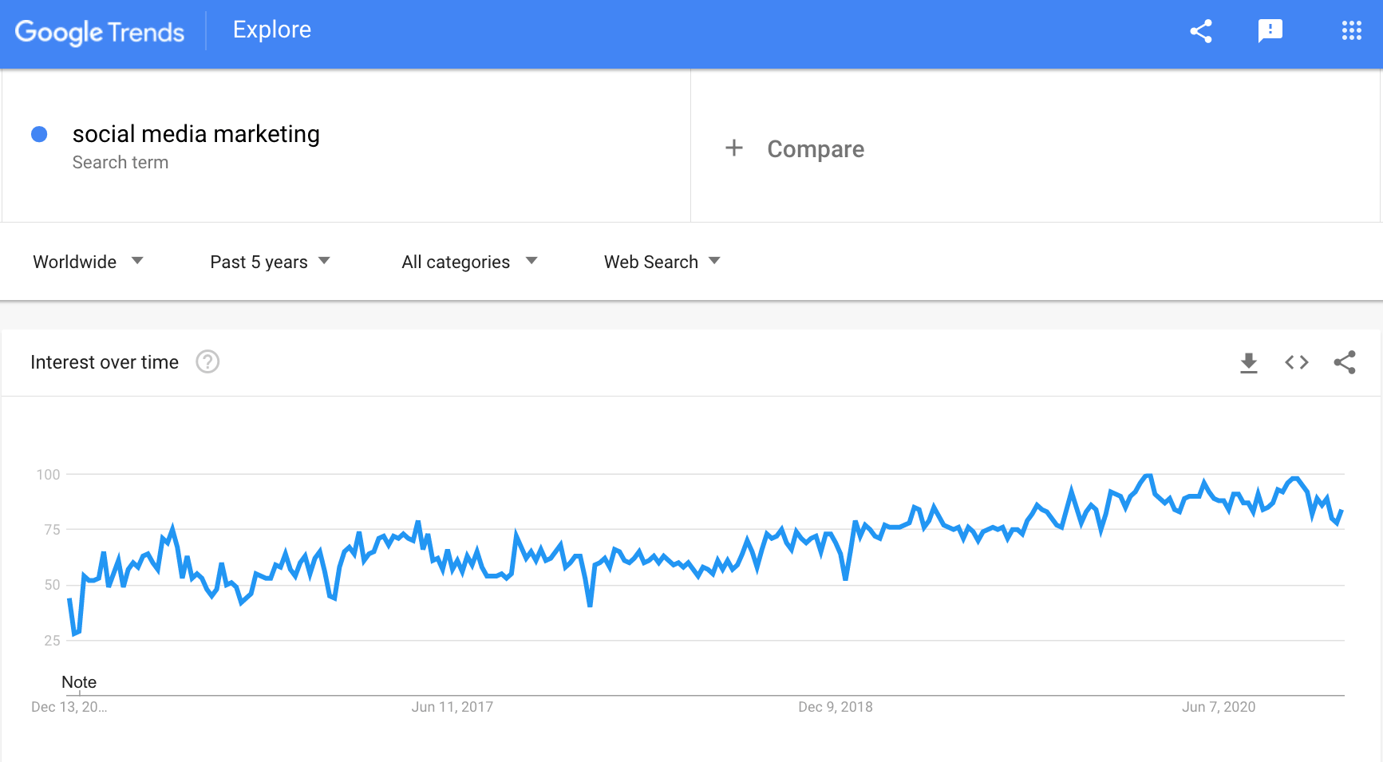Image resolution: width=1383 pixels, height=762 pixels.
Task: Open the Interest over time help icon
Action: [207, 362]
